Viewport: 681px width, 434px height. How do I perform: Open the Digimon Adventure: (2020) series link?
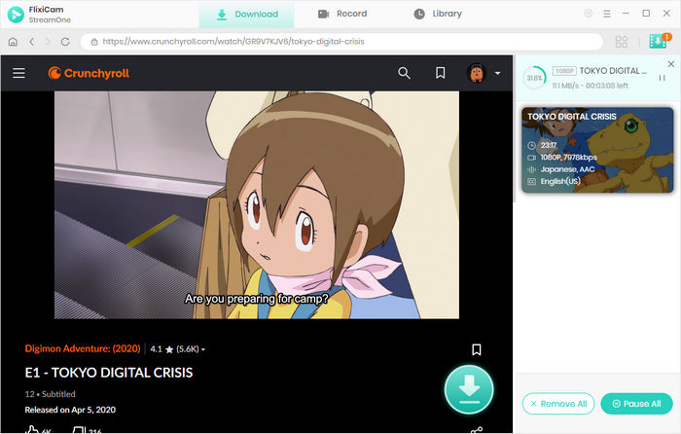click(x=83, y=348)
